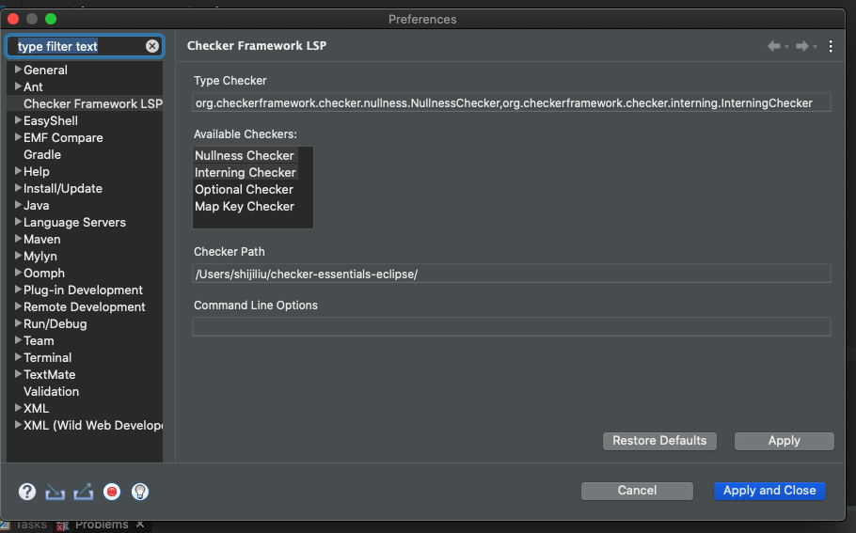Expand the Mylyn tree node
The width and height of the screenshot is (856, 533).
[18, 256]
